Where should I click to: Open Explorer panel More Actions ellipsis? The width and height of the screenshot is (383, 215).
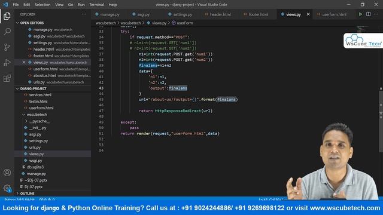[x=84, y=14]
